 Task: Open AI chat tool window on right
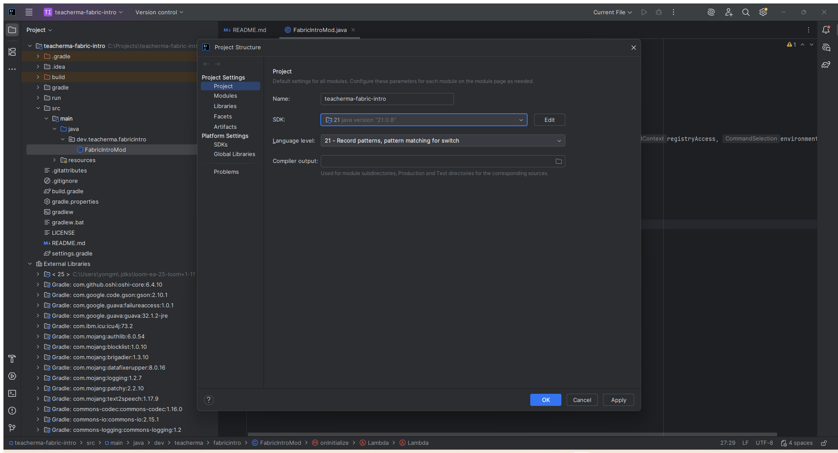[x=826, y=48]
